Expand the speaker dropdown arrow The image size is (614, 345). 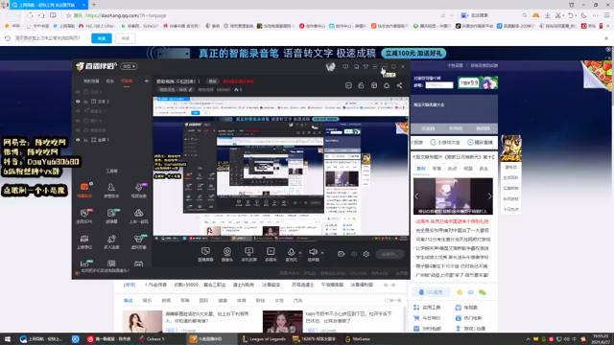pos(322,253)
